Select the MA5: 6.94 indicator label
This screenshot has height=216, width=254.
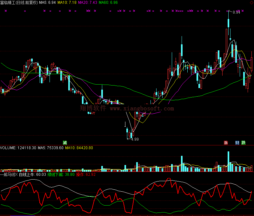(47, 3)
